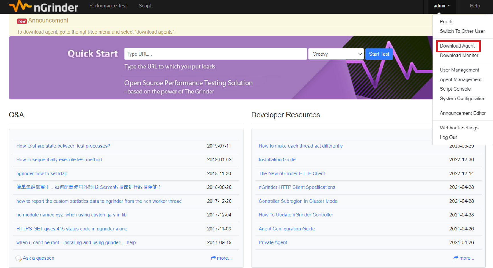The width and height of the screenshot is (493, 268).
Task: Click the Q&A section heading
Action: (16, 115)
